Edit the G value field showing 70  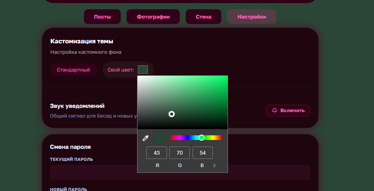[179, 153]
